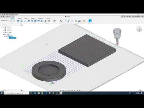Image resolution: width=144 pixels, height=108 pixels.
Task: Open the Windows Start menu
Action: pyautogui.click(x=2, y=93)
